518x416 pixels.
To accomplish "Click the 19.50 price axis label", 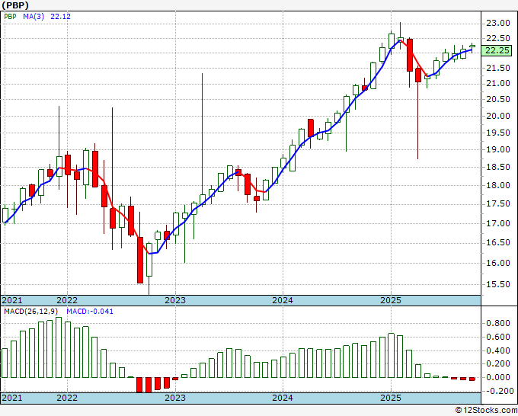I will pyautogui.click(x=498, y=133).
